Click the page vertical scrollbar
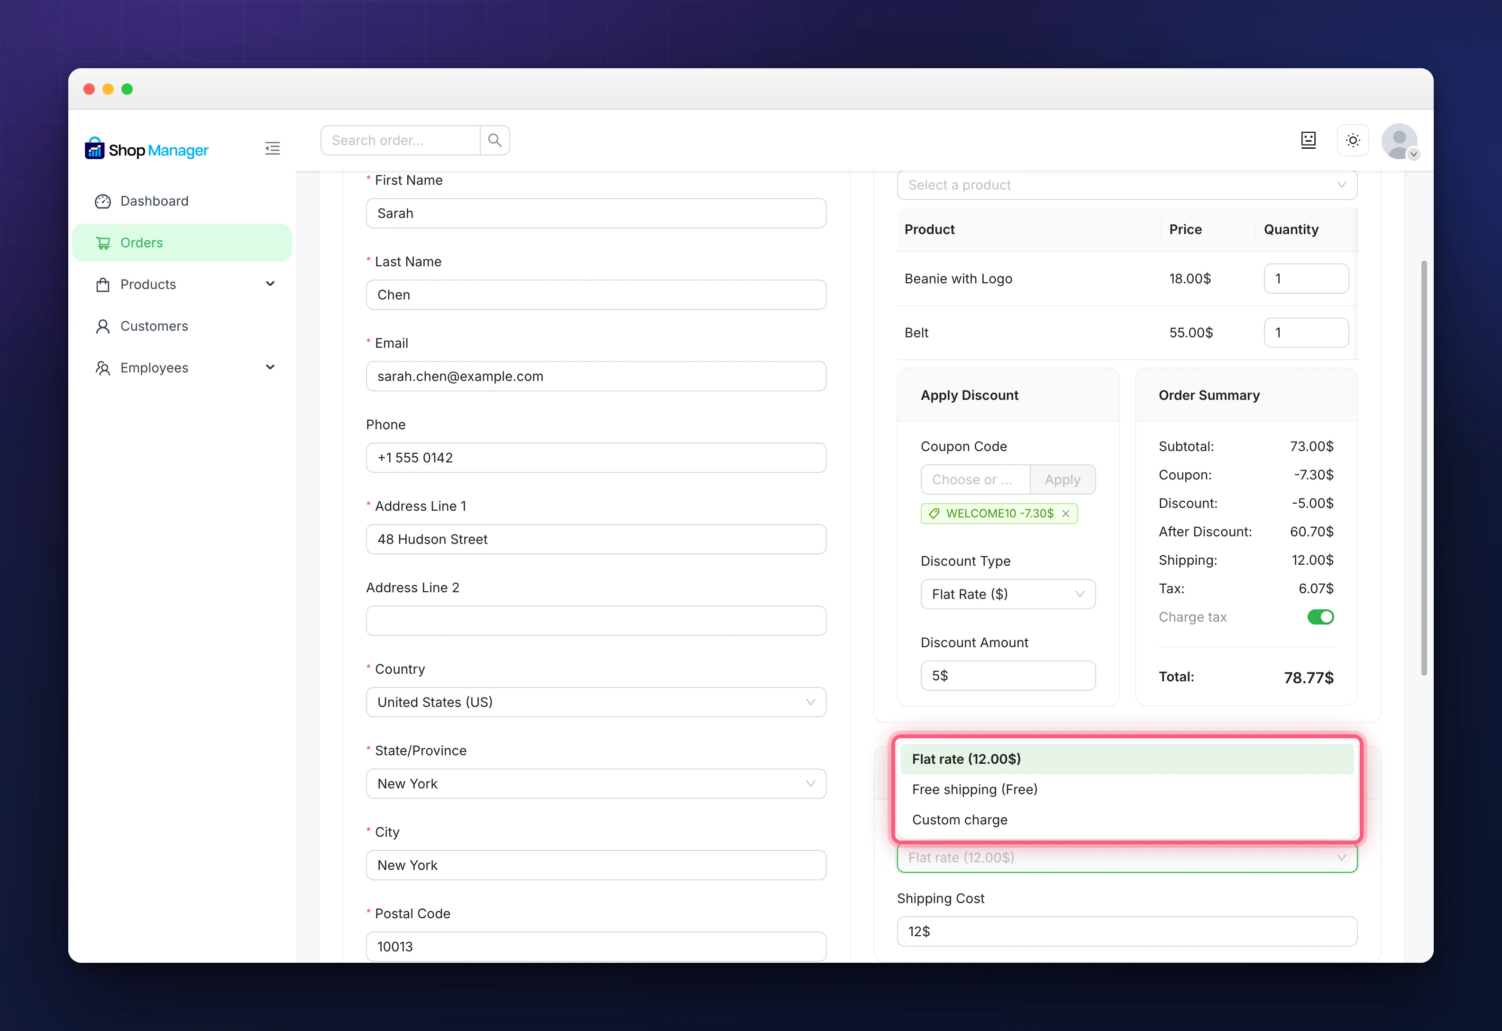1502x1031 pixels. (1424, 468)
